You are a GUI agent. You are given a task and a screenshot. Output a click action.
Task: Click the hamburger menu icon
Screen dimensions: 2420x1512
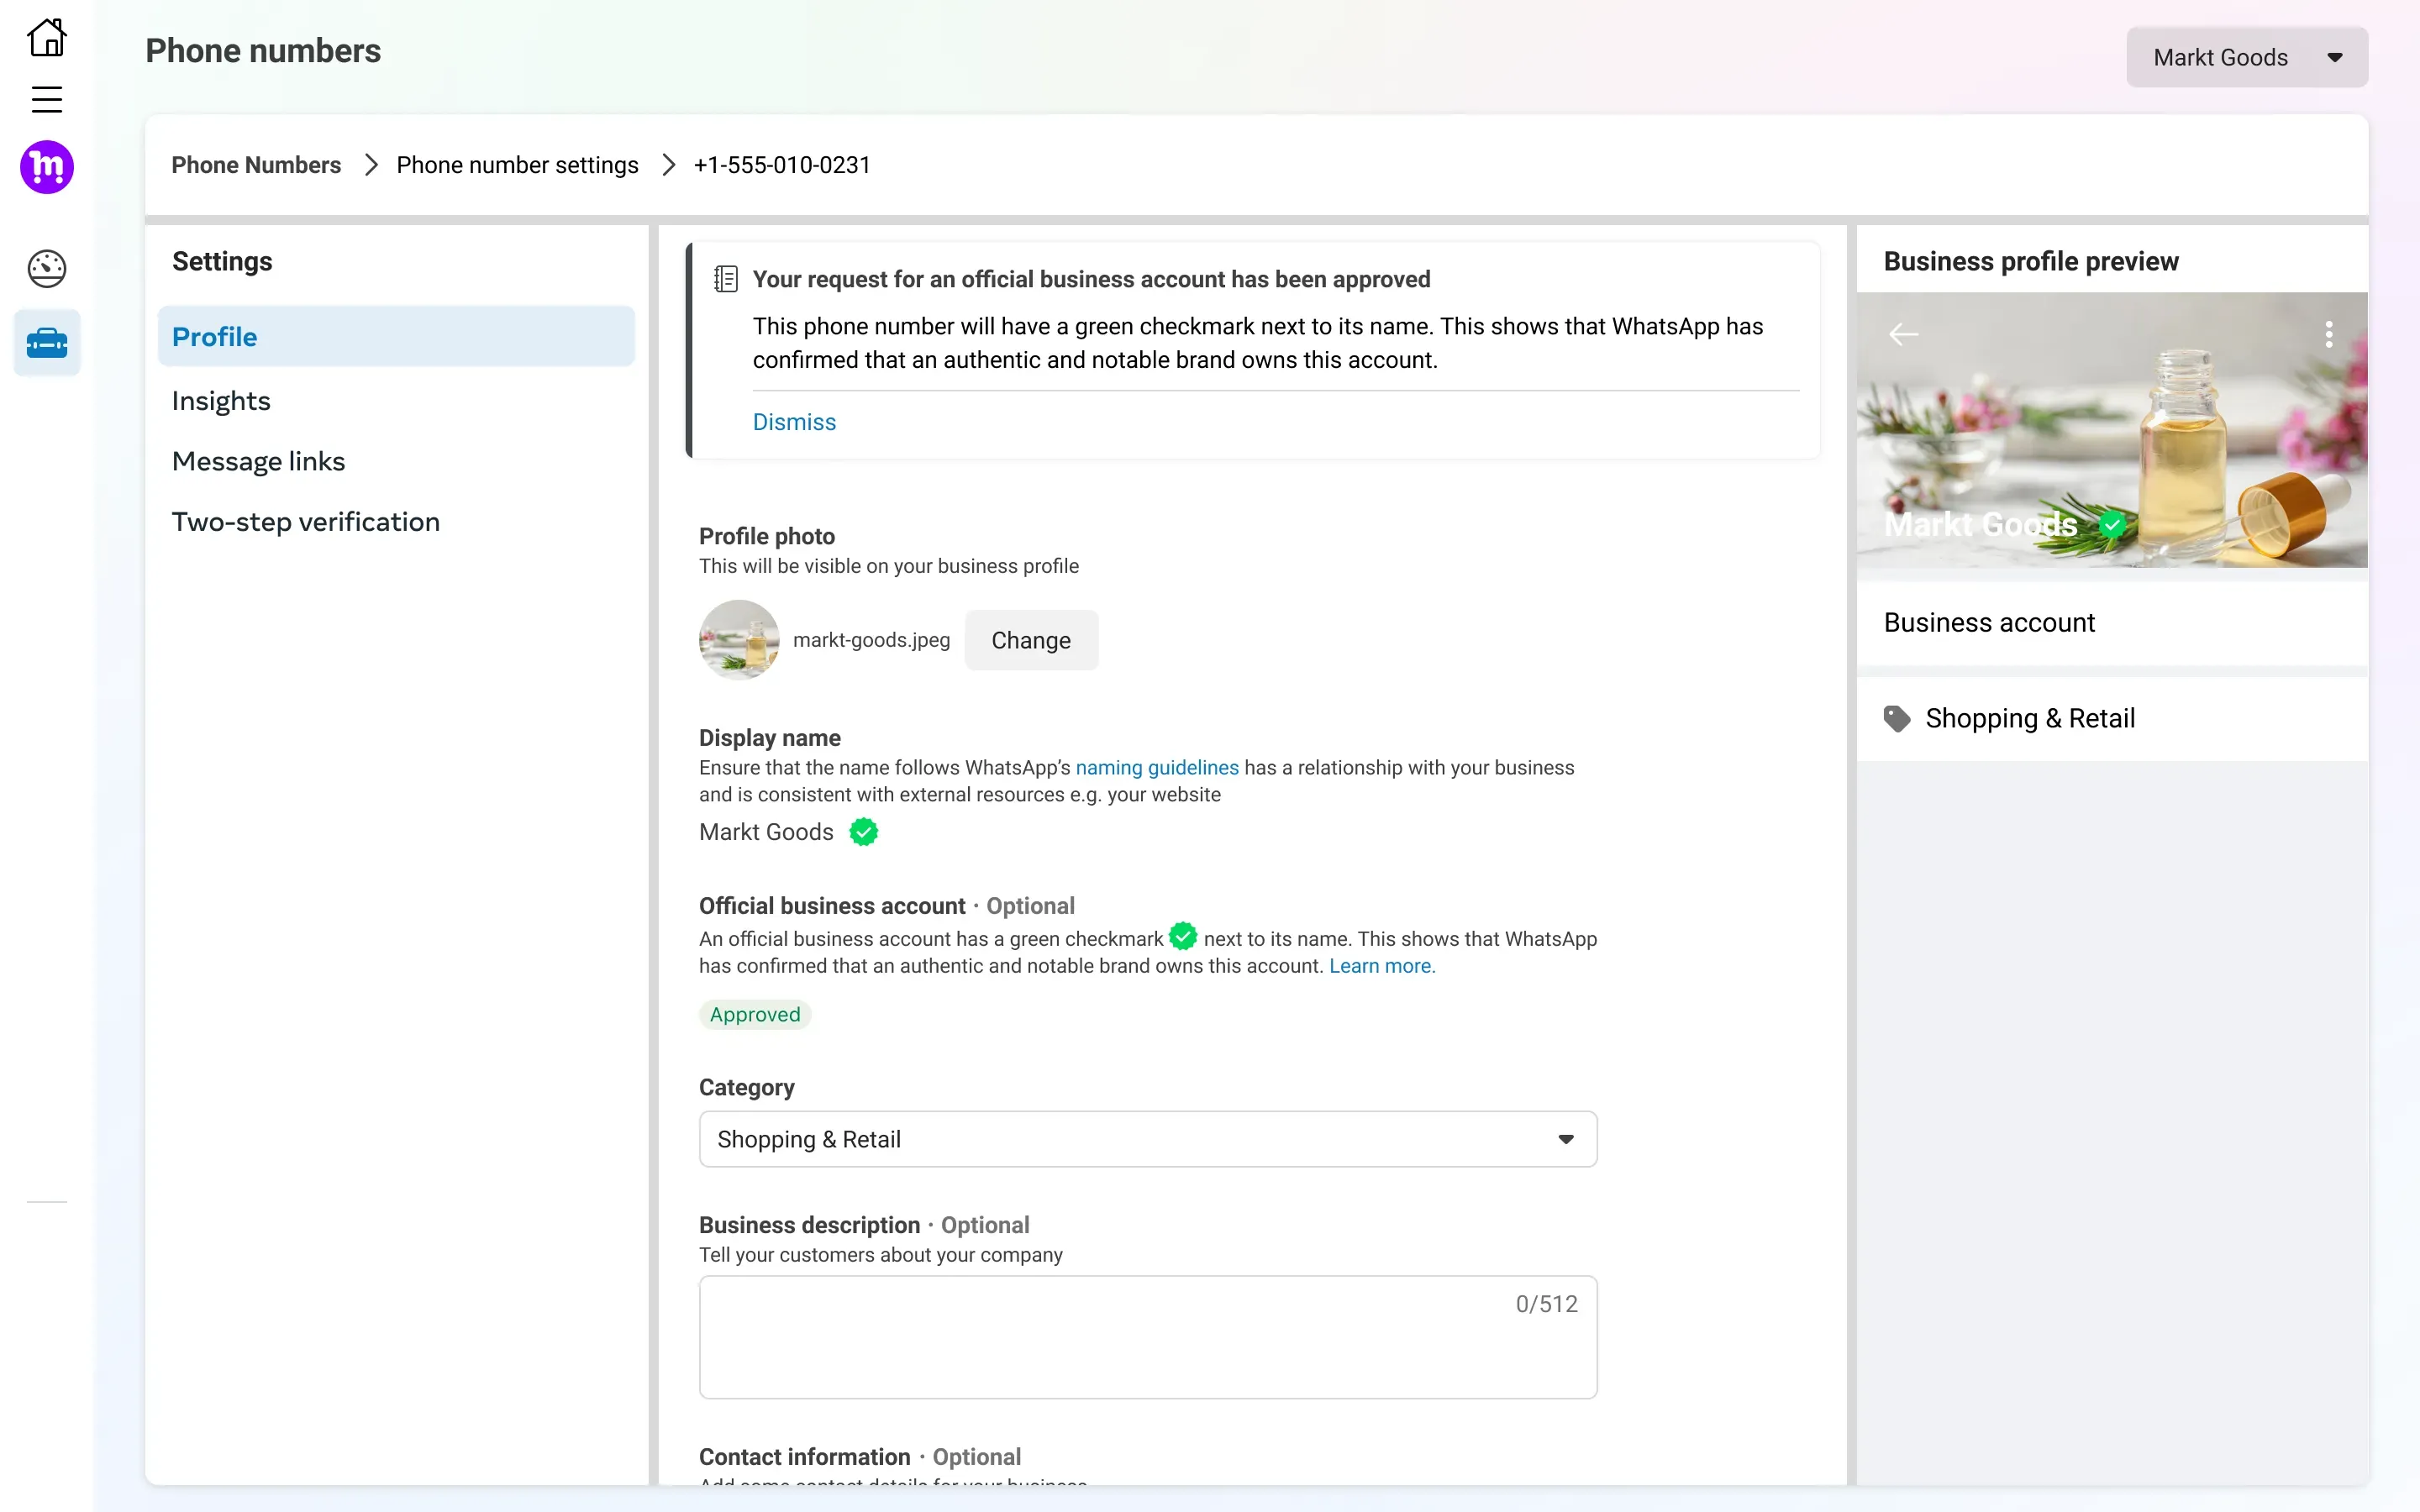click(x=45, y=97)
